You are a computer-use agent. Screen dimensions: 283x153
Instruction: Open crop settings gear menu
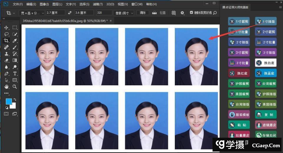(x=182, y=13)
